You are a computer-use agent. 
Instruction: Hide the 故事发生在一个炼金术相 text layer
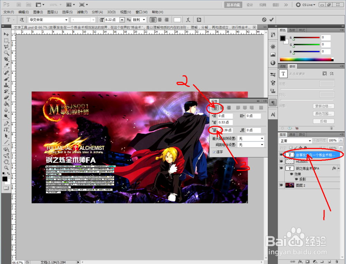pyautogui.click(x=281, y=155)
